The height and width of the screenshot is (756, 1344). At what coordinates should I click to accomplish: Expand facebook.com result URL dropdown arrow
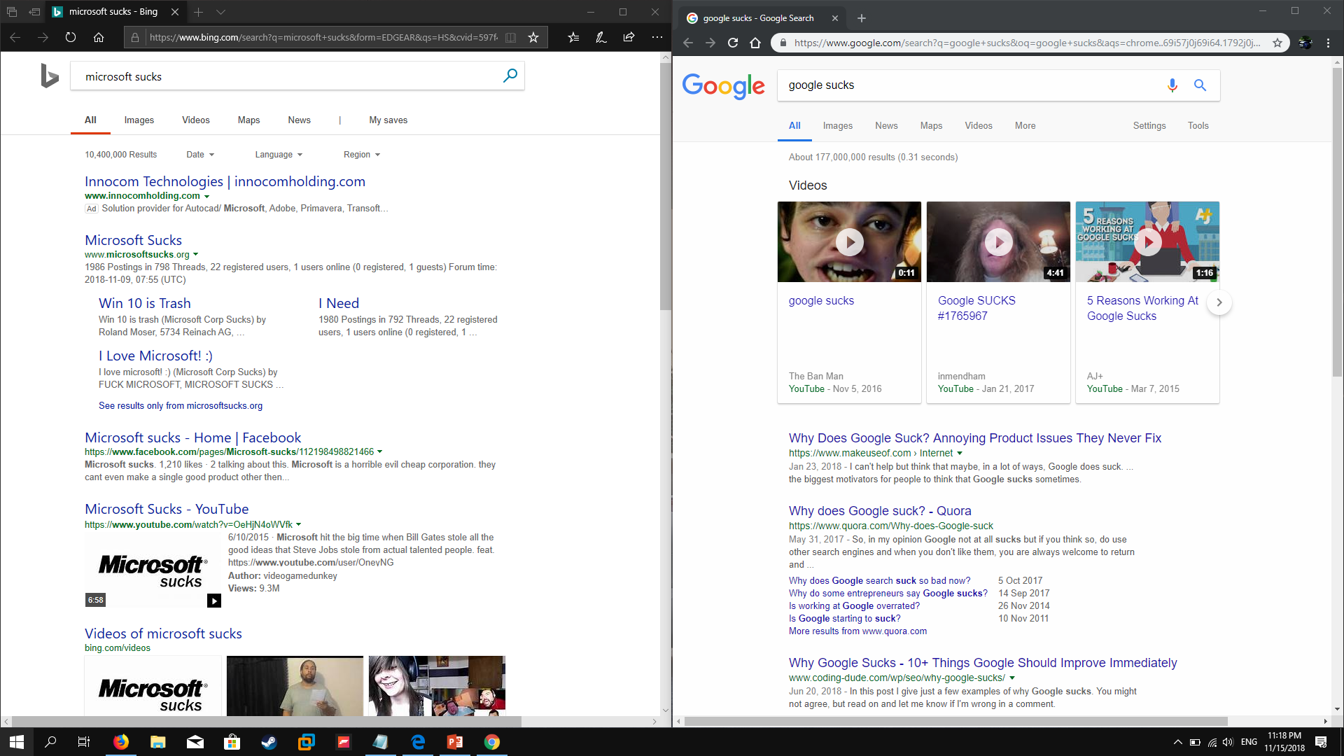pos(380,452)
